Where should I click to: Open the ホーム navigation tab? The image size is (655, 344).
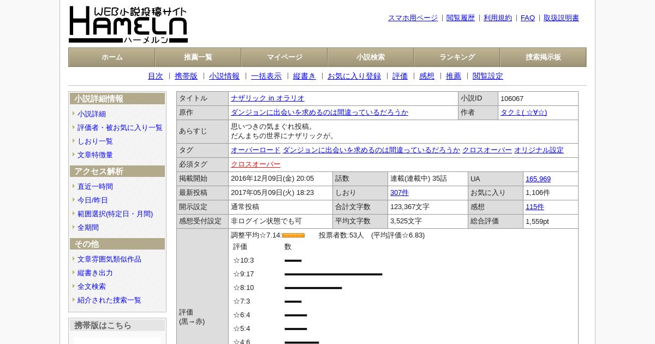click(112, 57)
